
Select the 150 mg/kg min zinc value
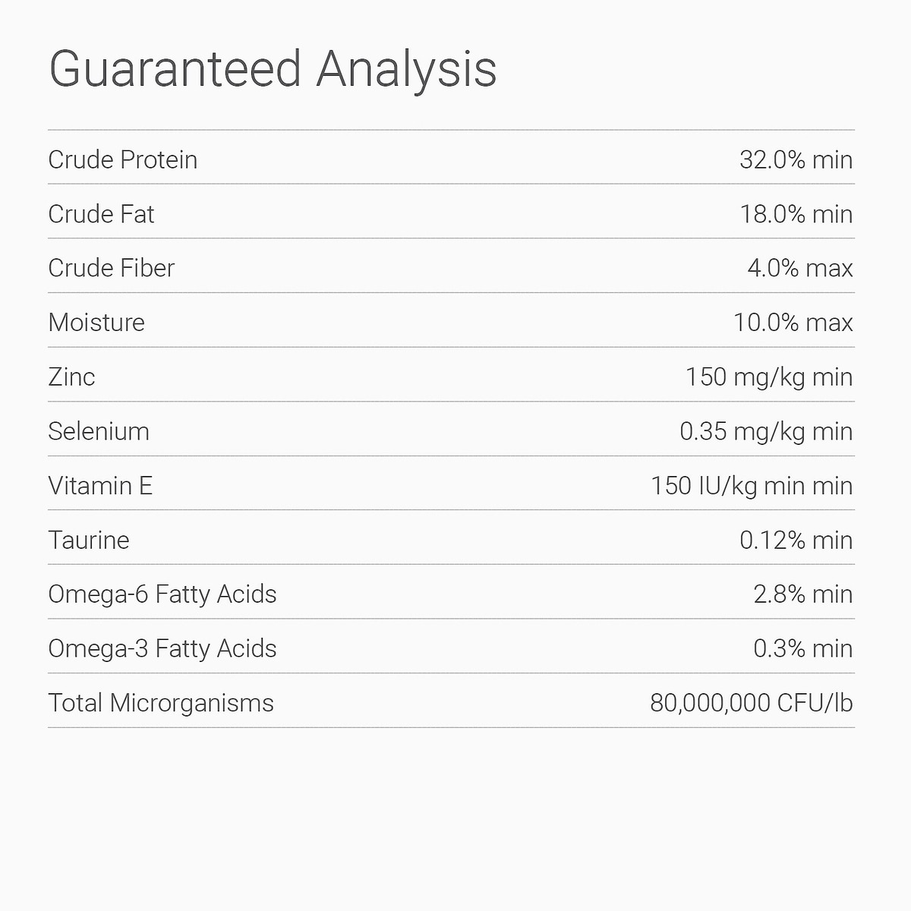tap(768, 377)
